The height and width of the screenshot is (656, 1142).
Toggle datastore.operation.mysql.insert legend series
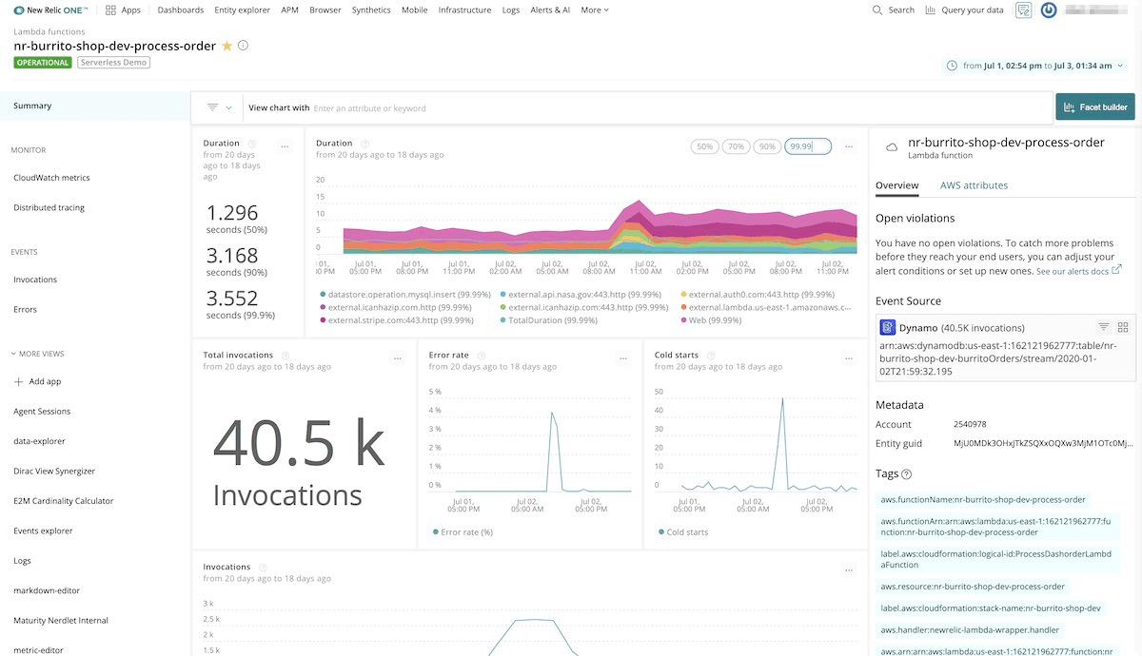coord(405,295)
